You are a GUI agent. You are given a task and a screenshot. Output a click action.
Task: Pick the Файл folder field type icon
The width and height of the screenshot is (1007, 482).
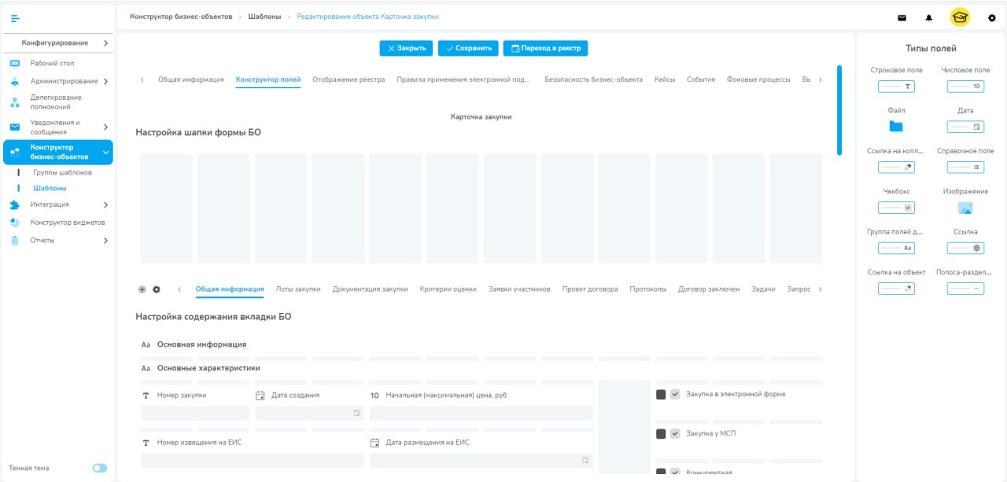coord(896,126)
